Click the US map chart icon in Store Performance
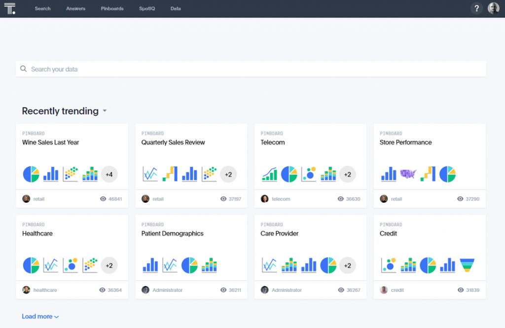The width and height of the screenshot is (505, 328). 408,174
